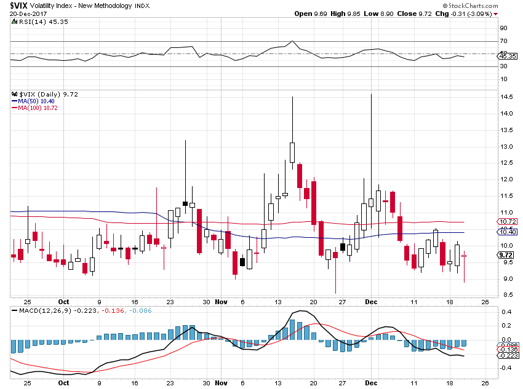This screenshot has height=389, width=523.
Task: Click the red down-arrow change indicator
Action: [496, 14]
